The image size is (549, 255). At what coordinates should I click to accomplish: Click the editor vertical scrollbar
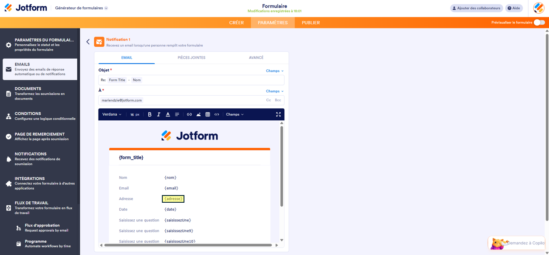281,166
